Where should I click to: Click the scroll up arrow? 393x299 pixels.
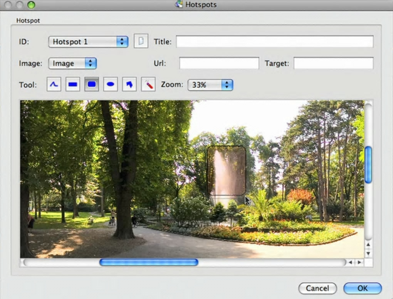click(368, 244)
